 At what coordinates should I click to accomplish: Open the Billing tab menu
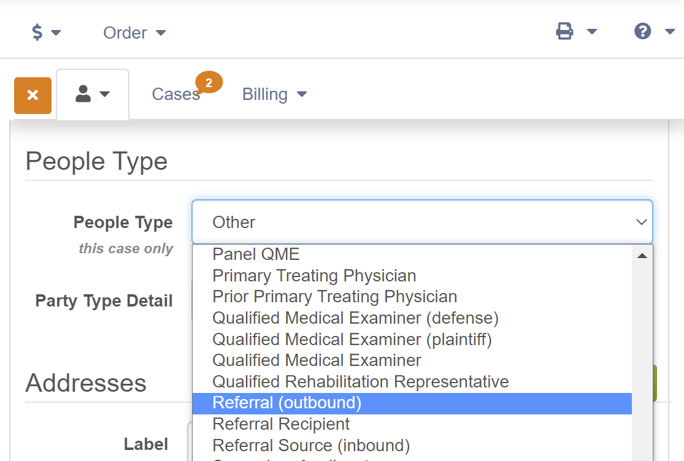tap(274, 94)
